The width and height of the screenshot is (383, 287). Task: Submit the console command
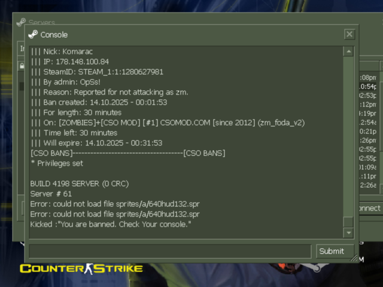click(335, 251)
